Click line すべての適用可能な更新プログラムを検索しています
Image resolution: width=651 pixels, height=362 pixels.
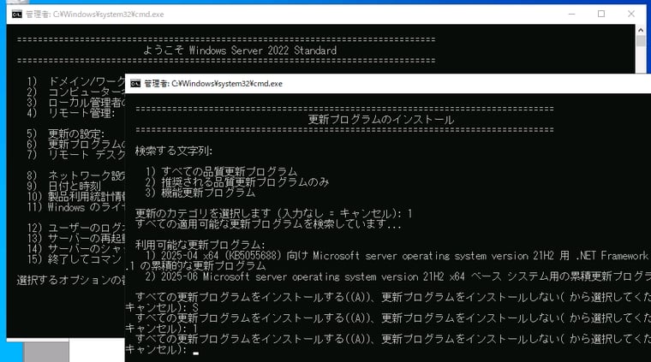click(268, 224)
